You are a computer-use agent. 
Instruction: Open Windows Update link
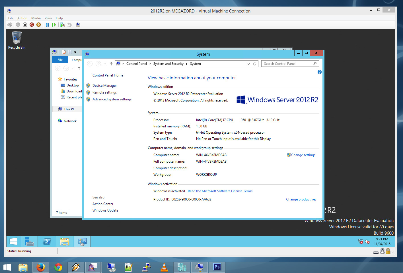[105, 210]
